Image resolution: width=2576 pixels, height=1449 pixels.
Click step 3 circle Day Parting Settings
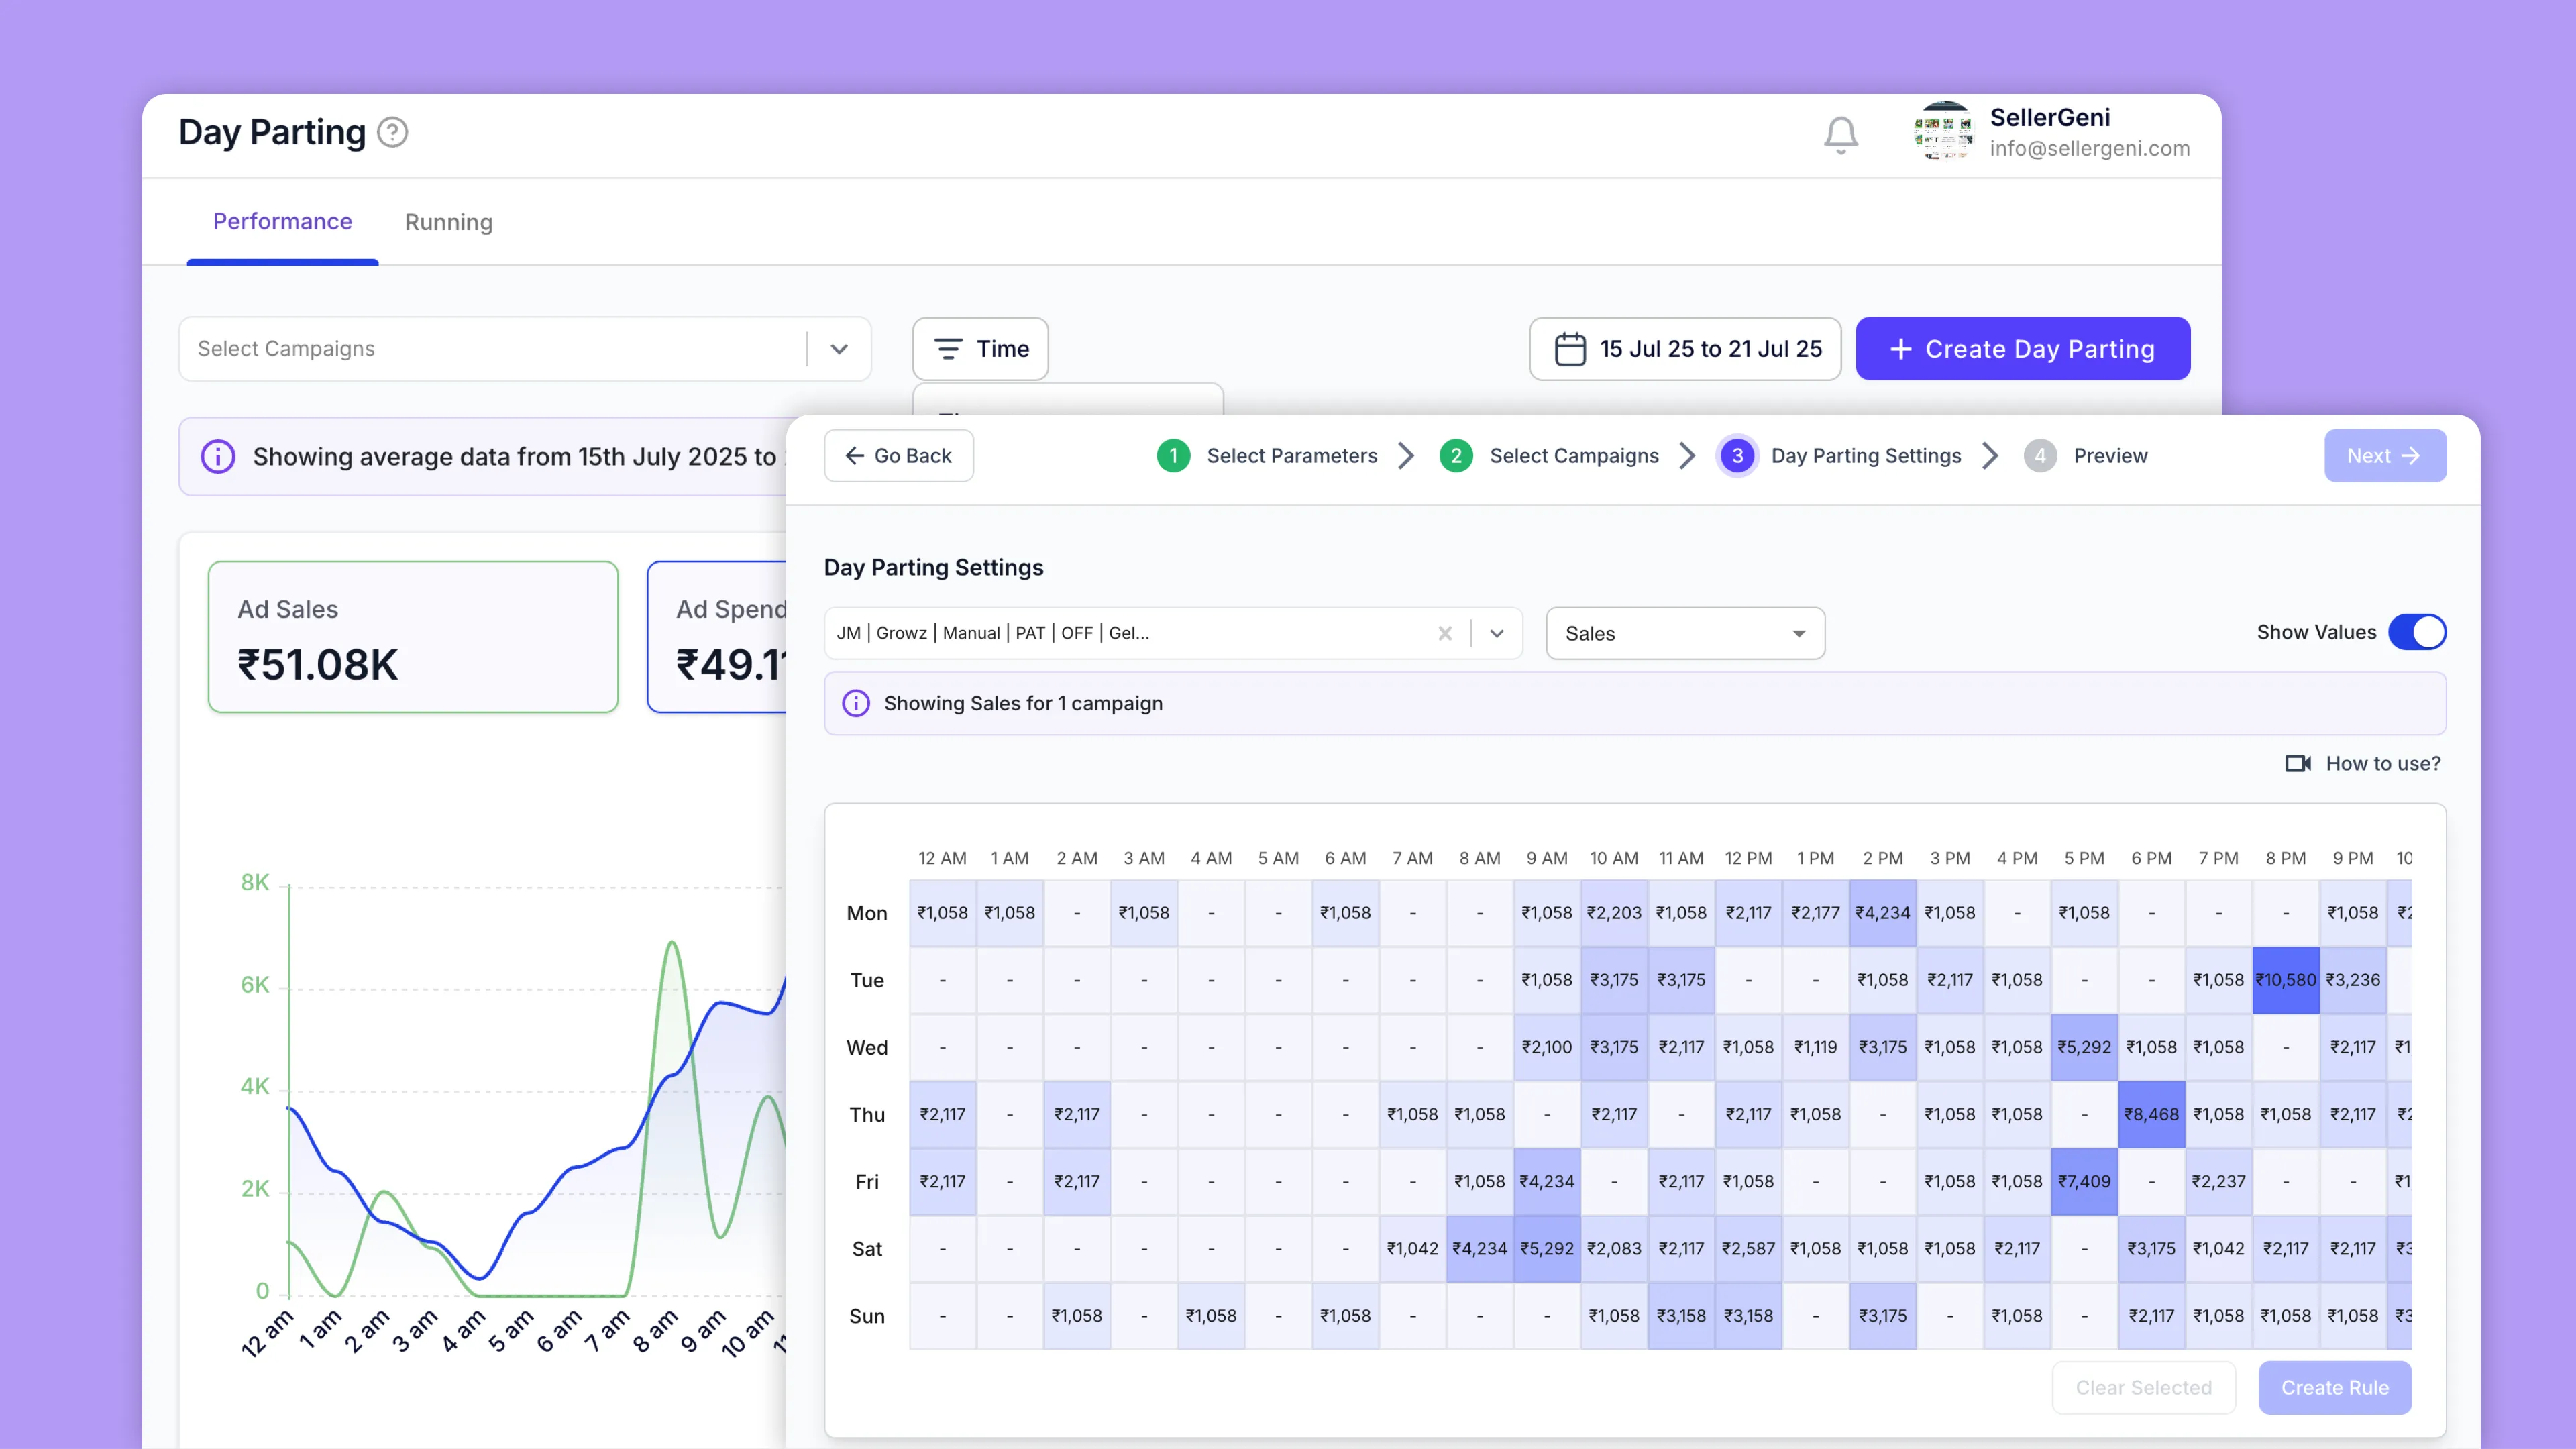1737,456
